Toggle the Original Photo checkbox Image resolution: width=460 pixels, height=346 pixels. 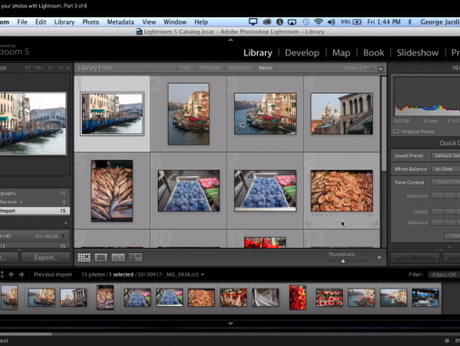point(396,132)
